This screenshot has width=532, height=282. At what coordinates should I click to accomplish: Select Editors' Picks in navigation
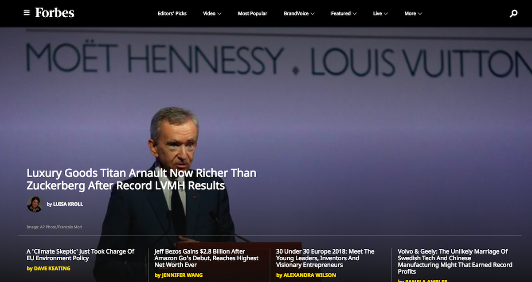(172, 14)
